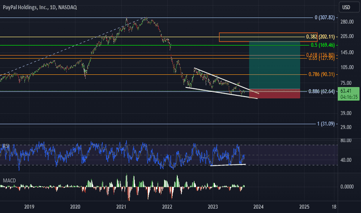The height and width of the screenshot is (213, 361).
Task: Click the 2025 time axis label
Action: 304,206
